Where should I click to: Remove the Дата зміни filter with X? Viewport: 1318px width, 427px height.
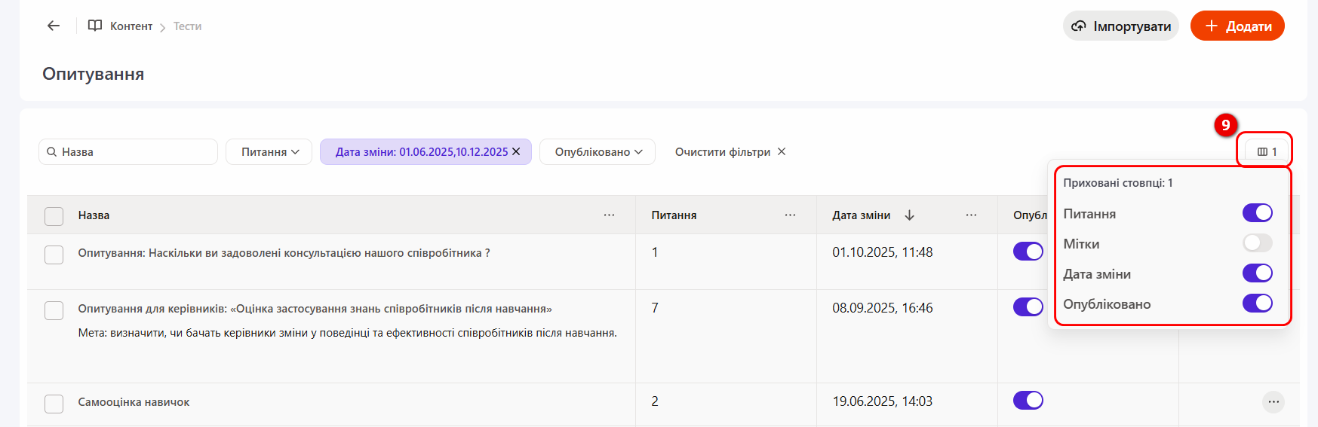[x=516, y=151]
